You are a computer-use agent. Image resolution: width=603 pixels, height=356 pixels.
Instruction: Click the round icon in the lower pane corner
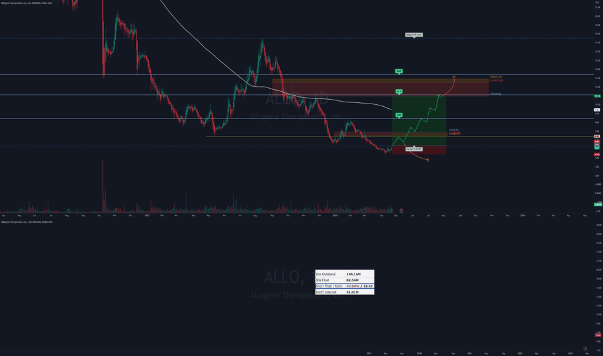(x=585, y=349)
